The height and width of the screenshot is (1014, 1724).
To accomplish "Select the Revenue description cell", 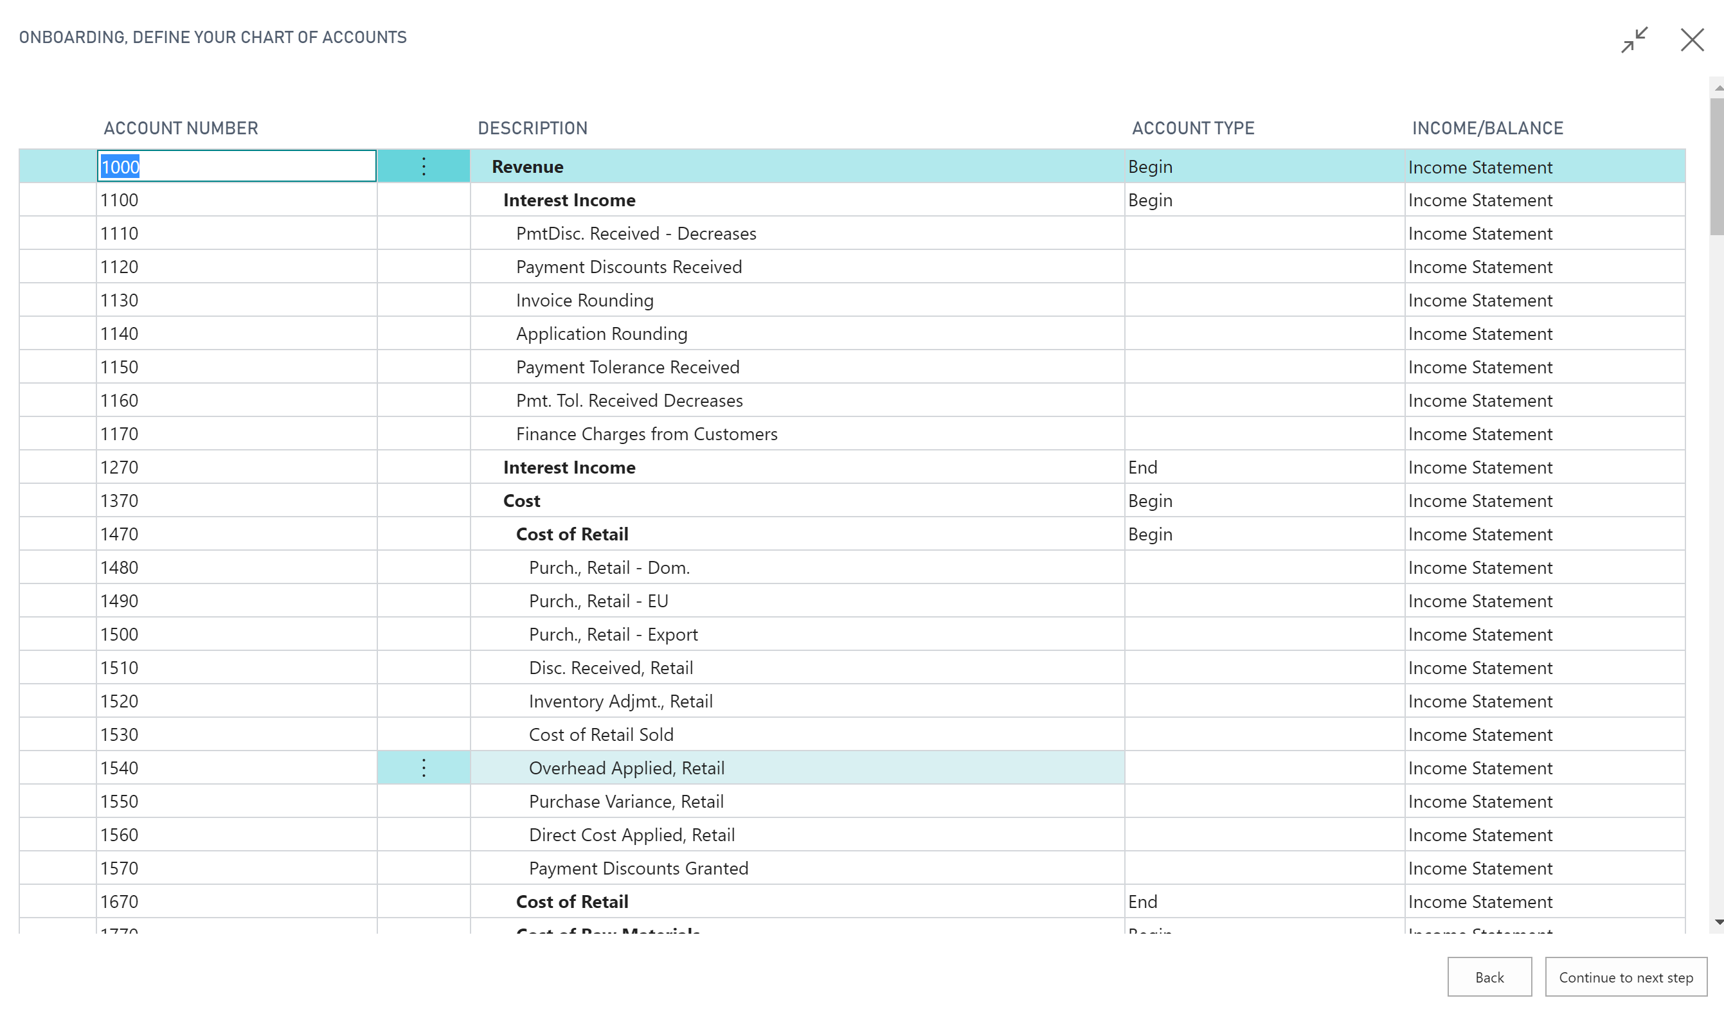I will 798,166.
